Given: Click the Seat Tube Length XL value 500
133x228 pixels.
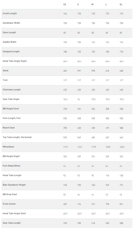Looking at the screenshot, I should [121, 223].
